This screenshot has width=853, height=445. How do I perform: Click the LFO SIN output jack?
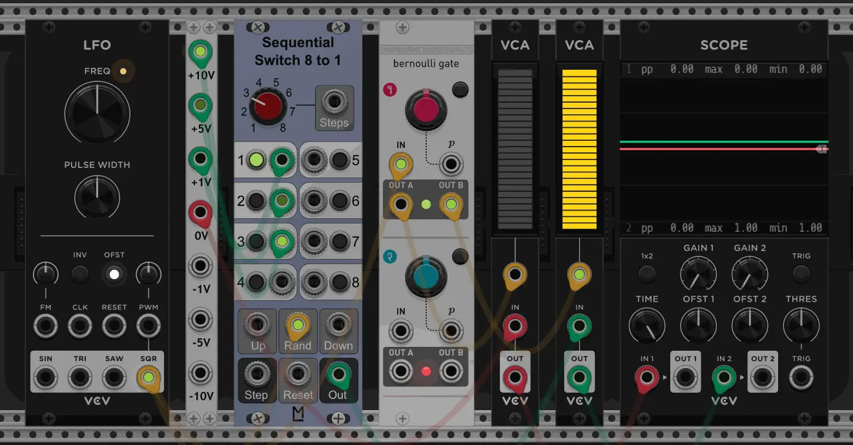pos(46,377)
